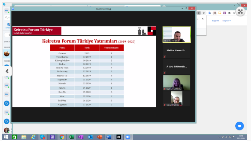Click the Keiretsu Forum Türkiye red banner

37,31
